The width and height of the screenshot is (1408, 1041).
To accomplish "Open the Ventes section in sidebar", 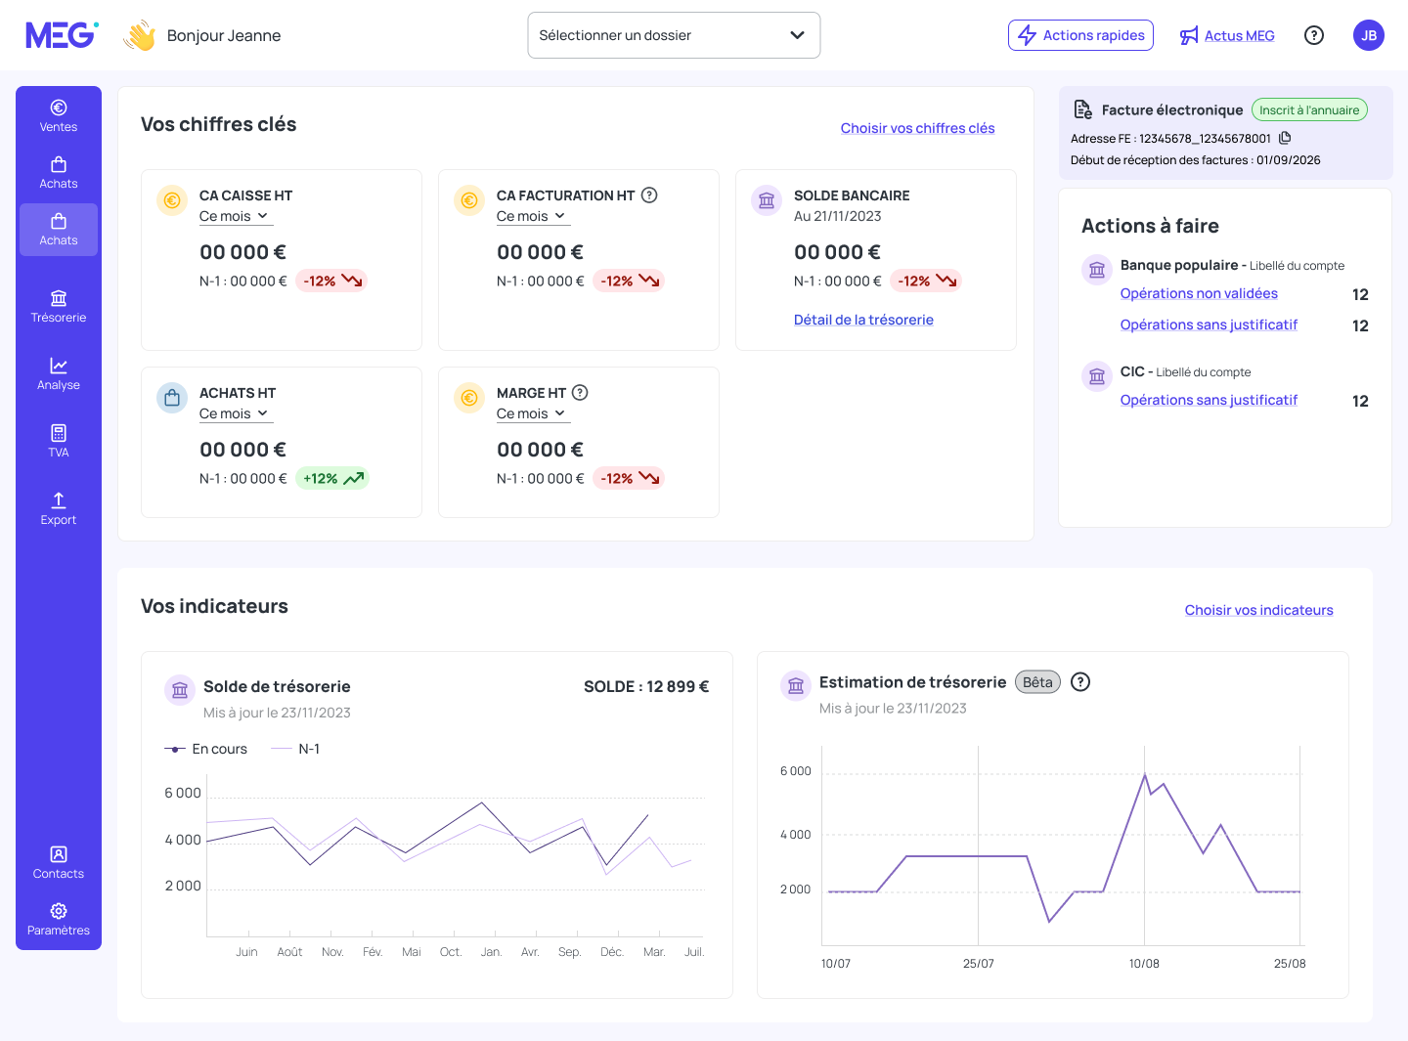I will pyautogui.click(x=59, y=116).
